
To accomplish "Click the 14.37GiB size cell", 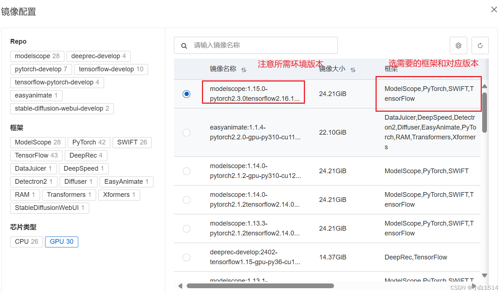I will point(333,257).
